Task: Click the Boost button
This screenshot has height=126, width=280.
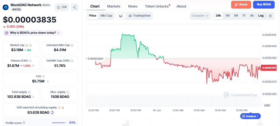Action: click(241, 5)
